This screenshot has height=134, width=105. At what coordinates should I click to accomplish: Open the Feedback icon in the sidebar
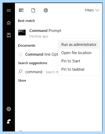point(9,121)
